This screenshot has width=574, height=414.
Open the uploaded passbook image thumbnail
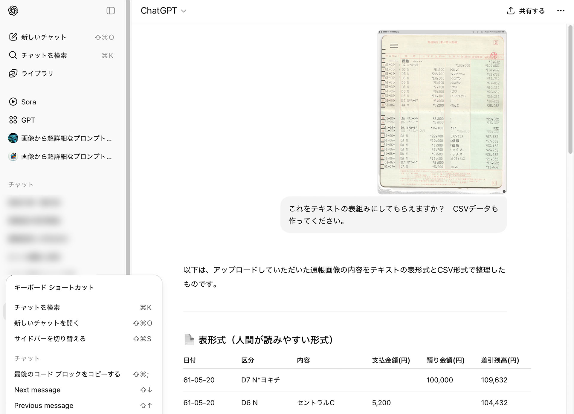442,112
